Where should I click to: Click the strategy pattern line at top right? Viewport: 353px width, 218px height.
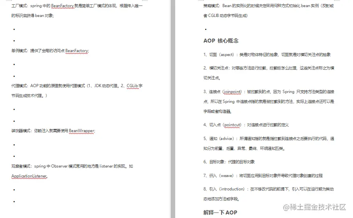click(x=268, y=6)
